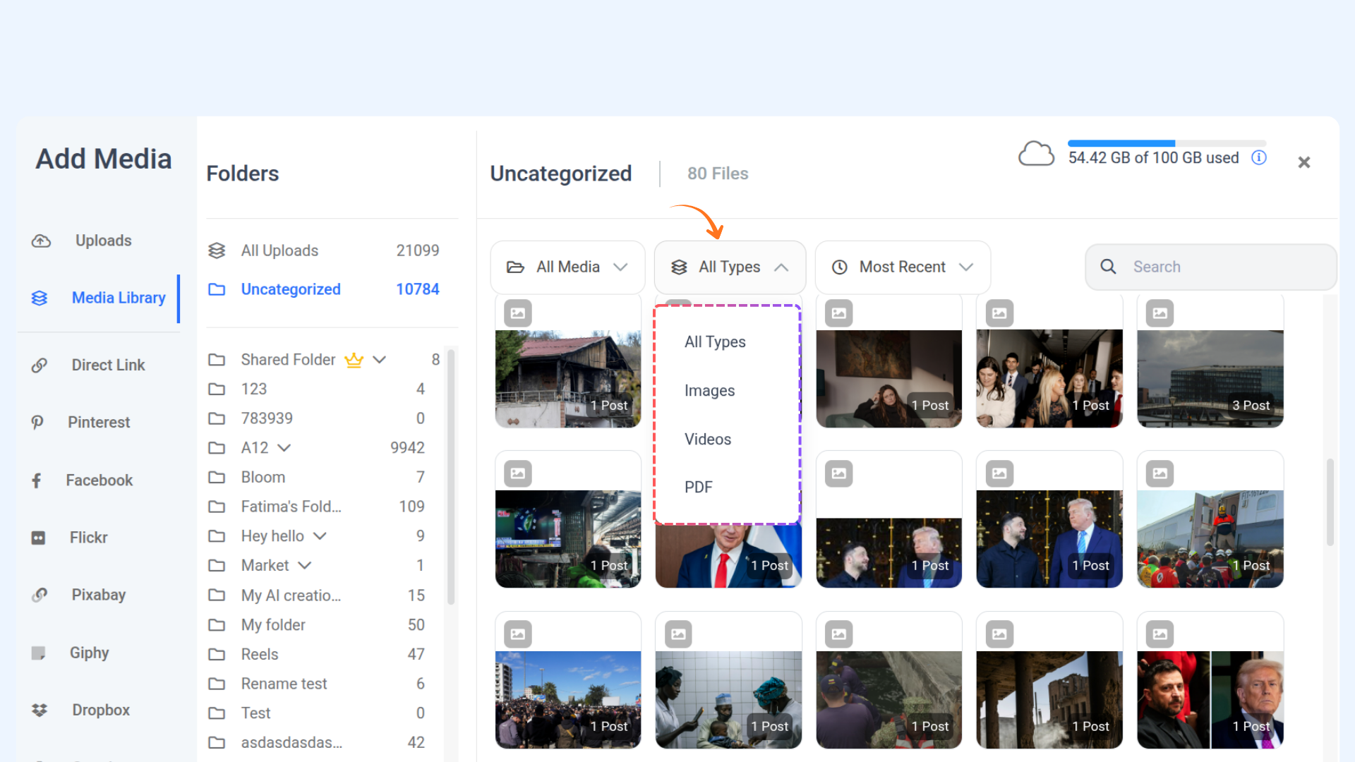The image size is (1355, 762).
Task: Select the All Uploads folder
Action: (279, 250)
